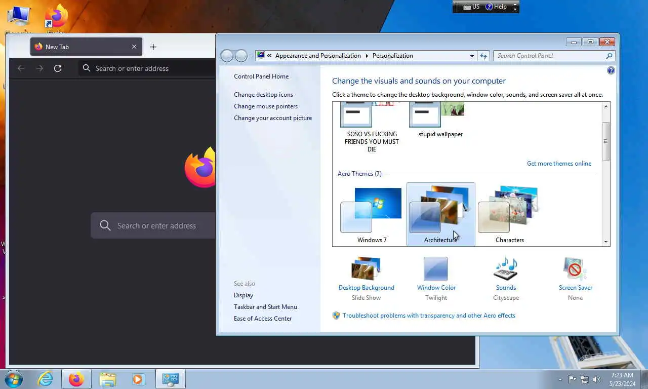Open Change your account picture link
Image resolution: width=648 pixels, height=389 pixels.
[x=273, y=118]
